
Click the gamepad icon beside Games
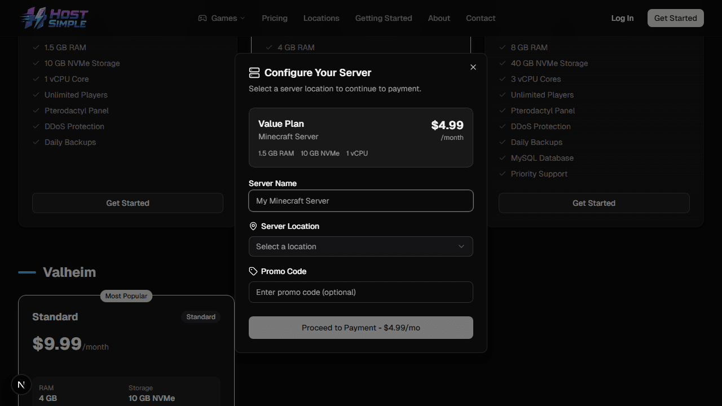(x=202, y=18)
